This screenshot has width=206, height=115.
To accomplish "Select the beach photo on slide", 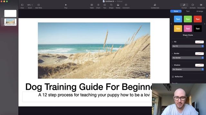I will coord(94,50).
